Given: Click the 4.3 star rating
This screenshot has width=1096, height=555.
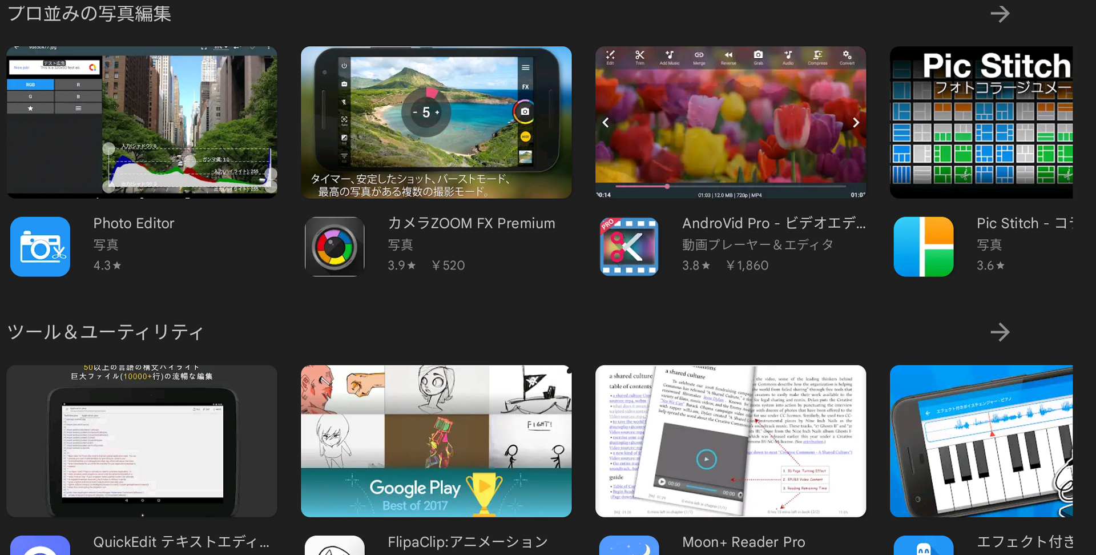Looking at the screenshot, I should (107, 266).
